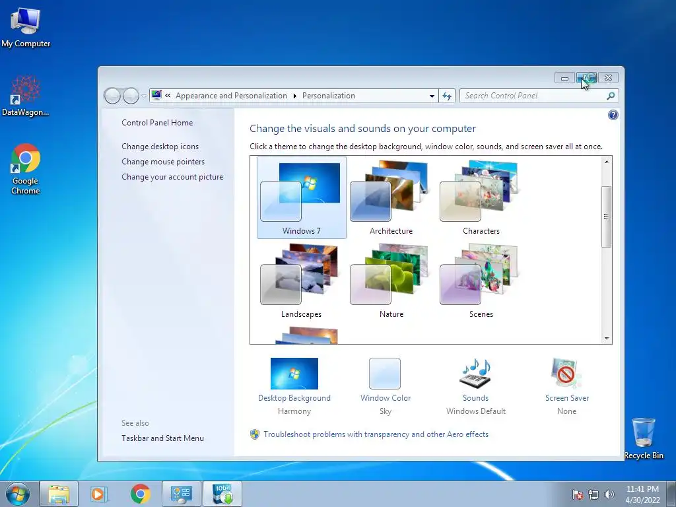Go to Control Panel Home
This screenshot has height=507, width=676.
(x=157, y=123)
